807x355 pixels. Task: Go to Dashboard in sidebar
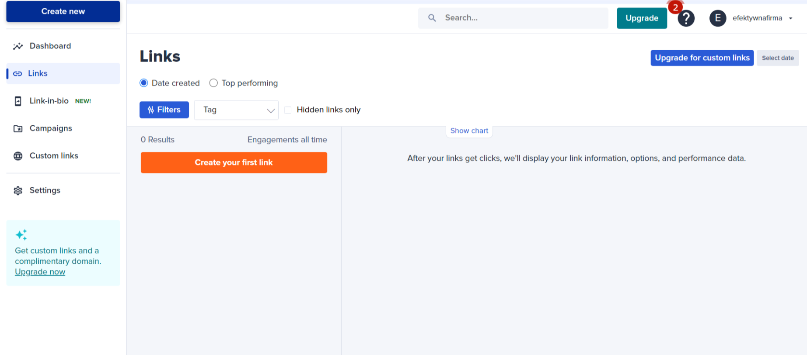coord(50,46)
